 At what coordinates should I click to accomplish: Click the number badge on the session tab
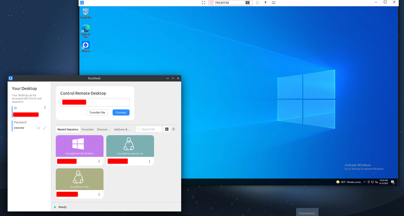coord(247,3)
